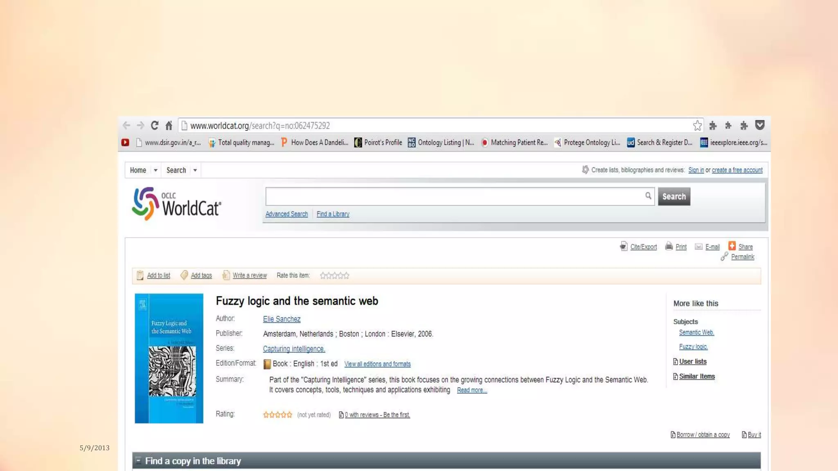
Task: Click the printer icon for Print
Action: pyautogui.click(x=669, y=246)
